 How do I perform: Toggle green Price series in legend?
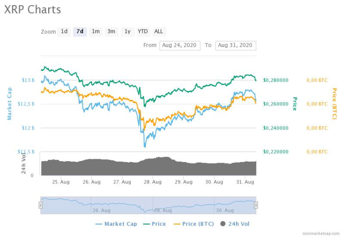[154, 224]
